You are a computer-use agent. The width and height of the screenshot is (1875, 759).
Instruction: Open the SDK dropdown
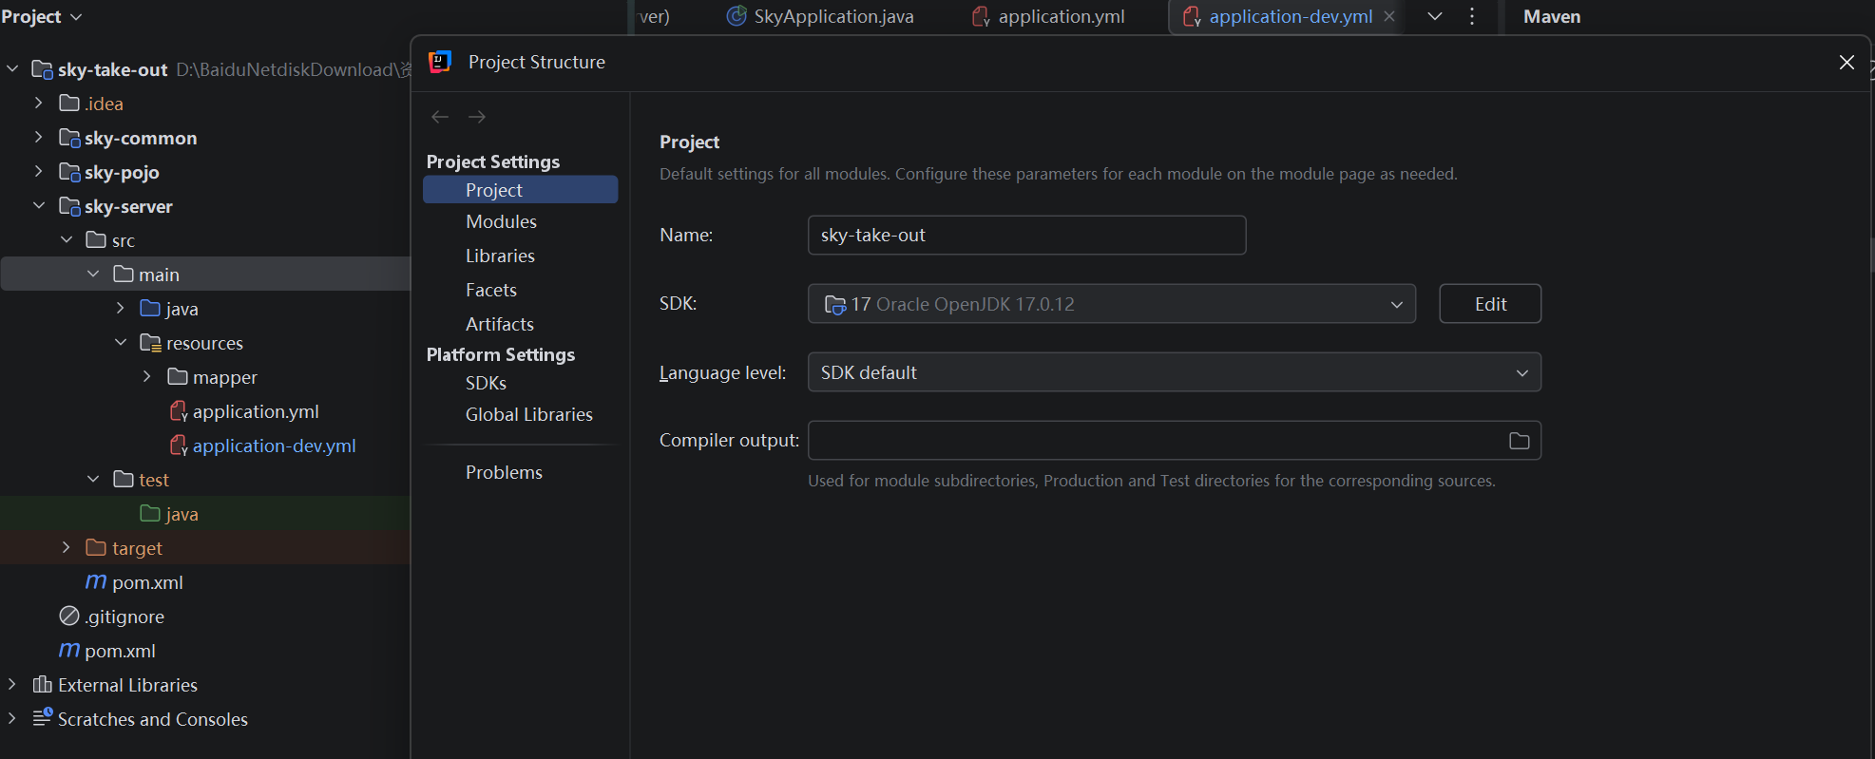point(1112,304)
